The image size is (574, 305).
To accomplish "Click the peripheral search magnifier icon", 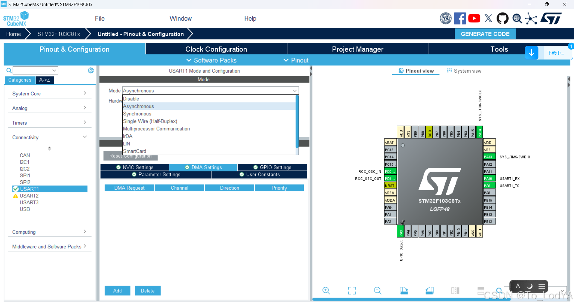I will [9, 70].
